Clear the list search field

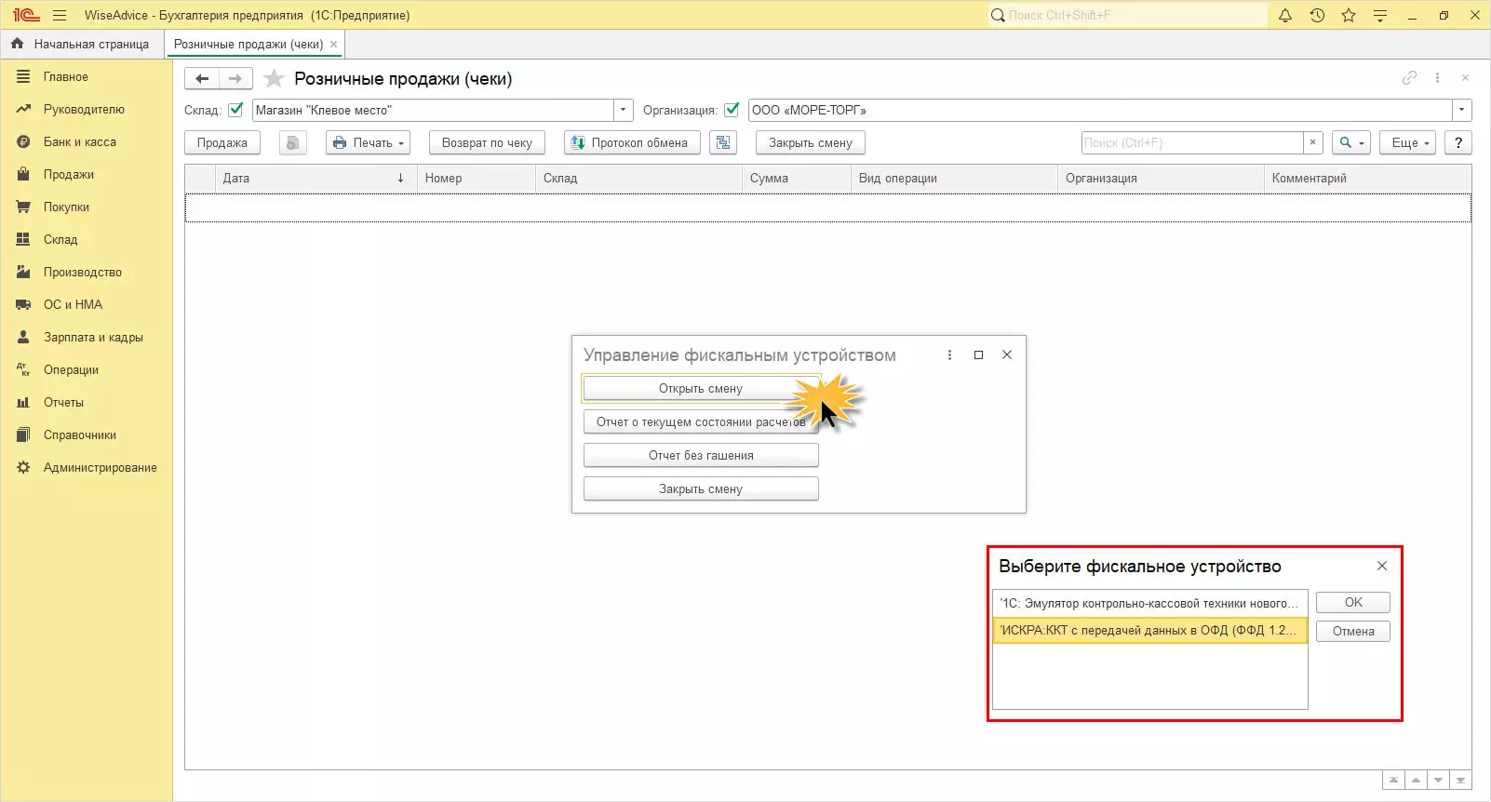[x=1312, y=142]
